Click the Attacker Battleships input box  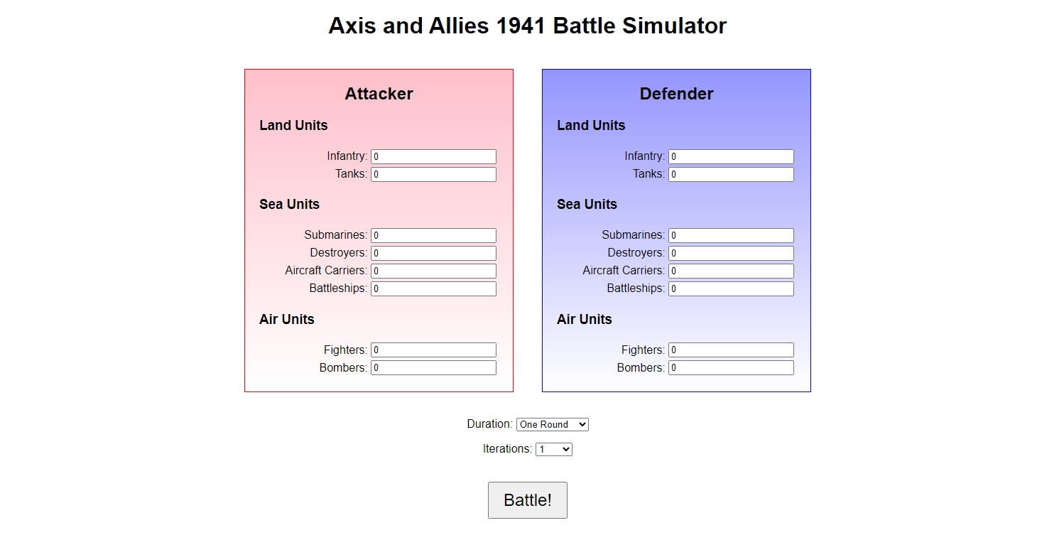coord(433,288)
